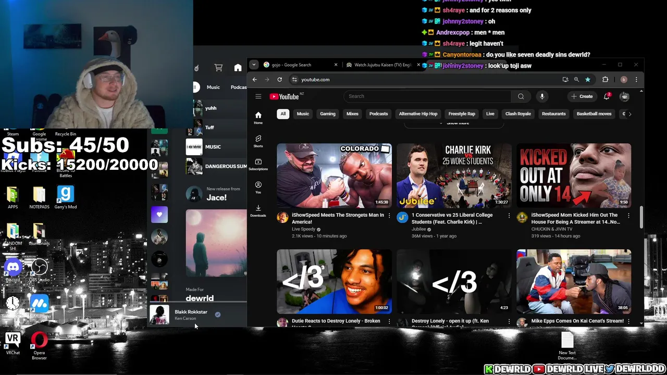Viewport: 667px width, 375px height.
Task: Open Opera Browser desktop shortcut
Action: coord(39,346)
